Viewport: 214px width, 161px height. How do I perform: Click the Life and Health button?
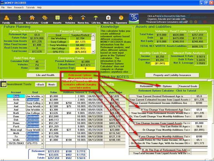(45, 75)
